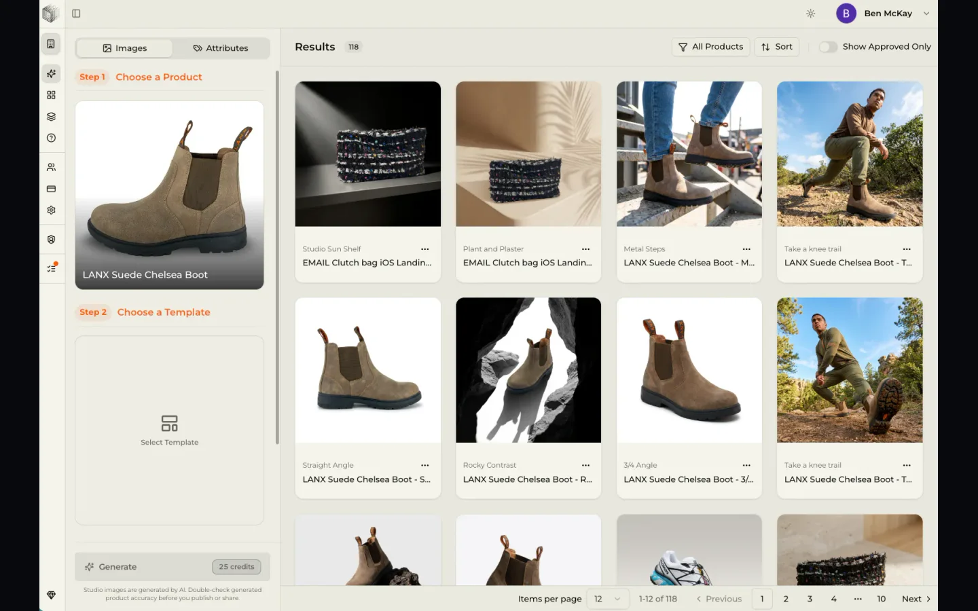
Task: Open options menu for 3/4 Angle card
Action: (746, 466)
